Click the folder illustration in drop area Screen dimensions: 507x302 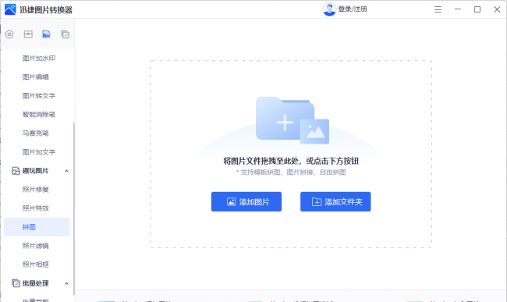[292, 120]
